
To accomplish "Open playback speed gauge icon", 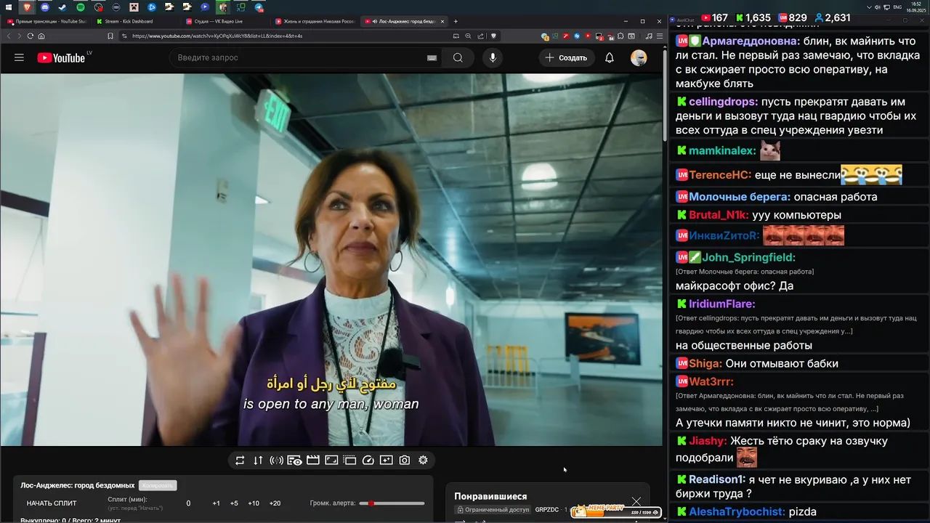I will coord(368,460).
